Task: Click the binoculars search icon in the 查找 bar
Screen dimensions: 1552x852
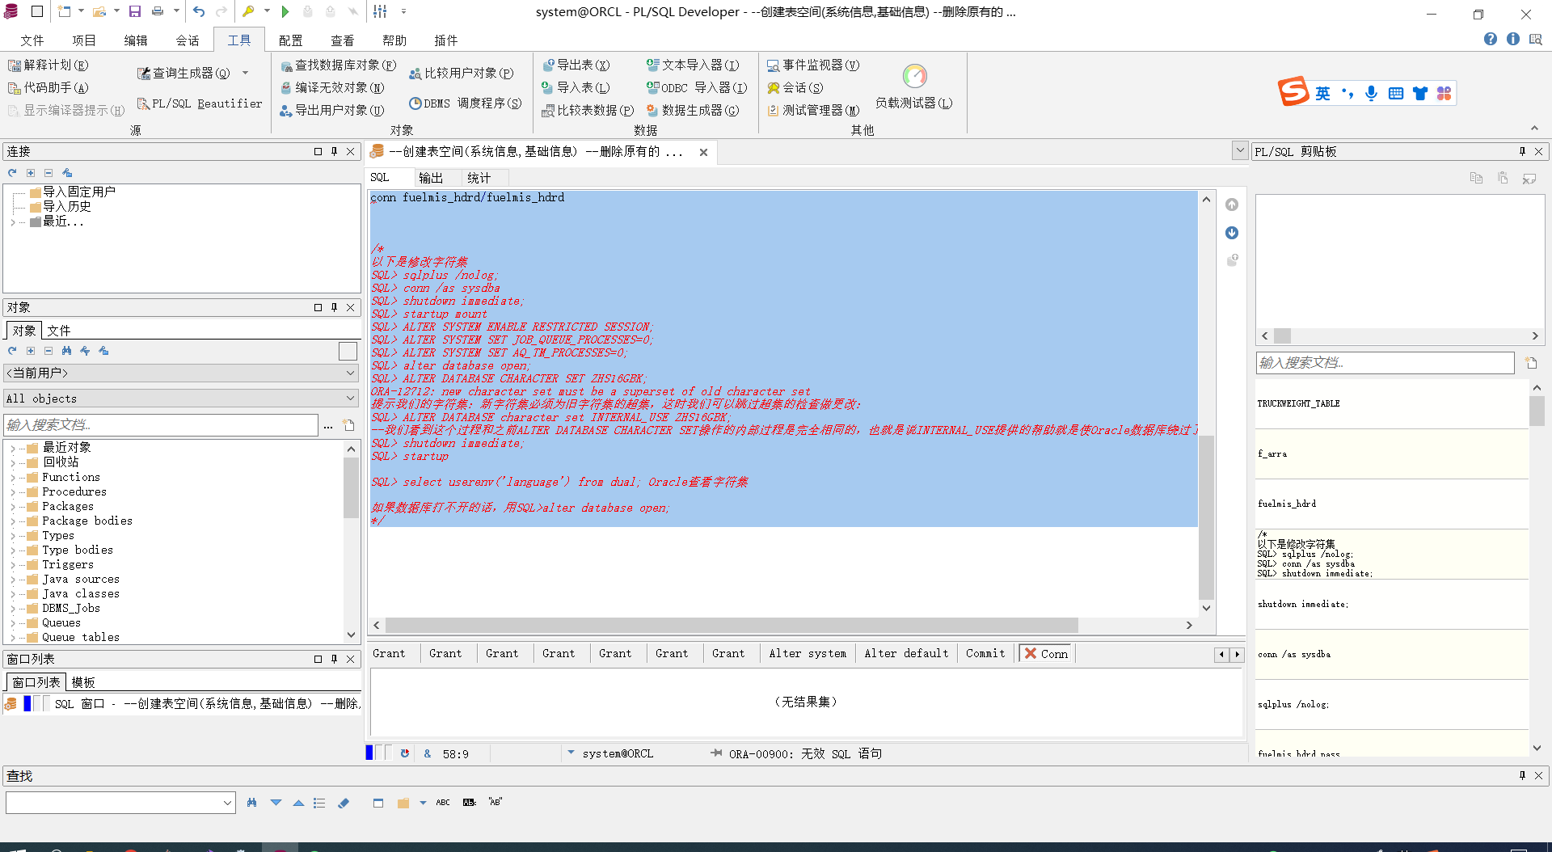Action: tap(251, 803)
